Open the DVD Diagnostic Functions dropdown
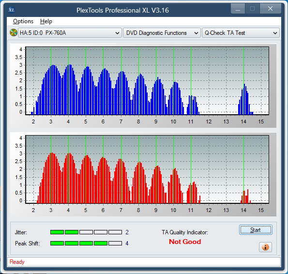Viewport: 288px width, 274px height. (x=162, y=33)
